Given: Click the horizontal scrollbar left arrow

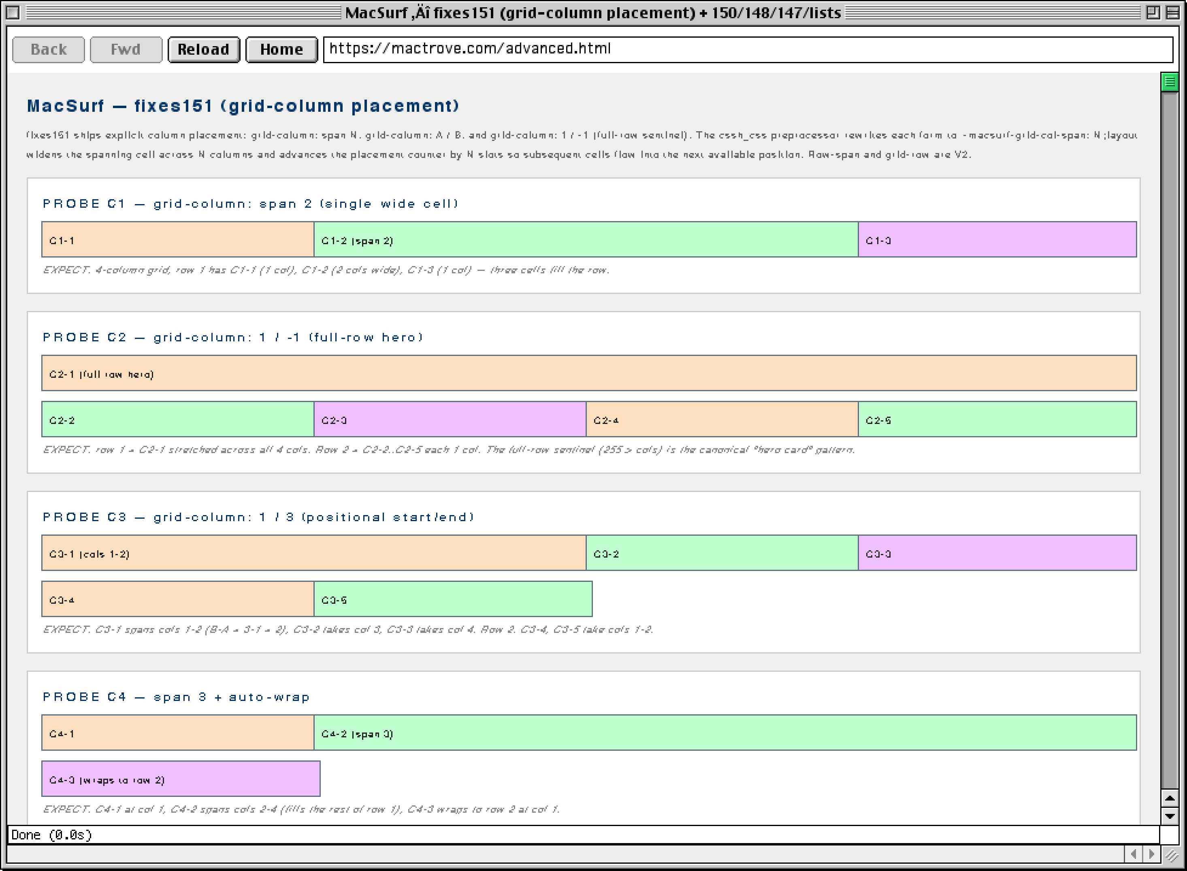Looking at the screenshot, I should 1133,854.
